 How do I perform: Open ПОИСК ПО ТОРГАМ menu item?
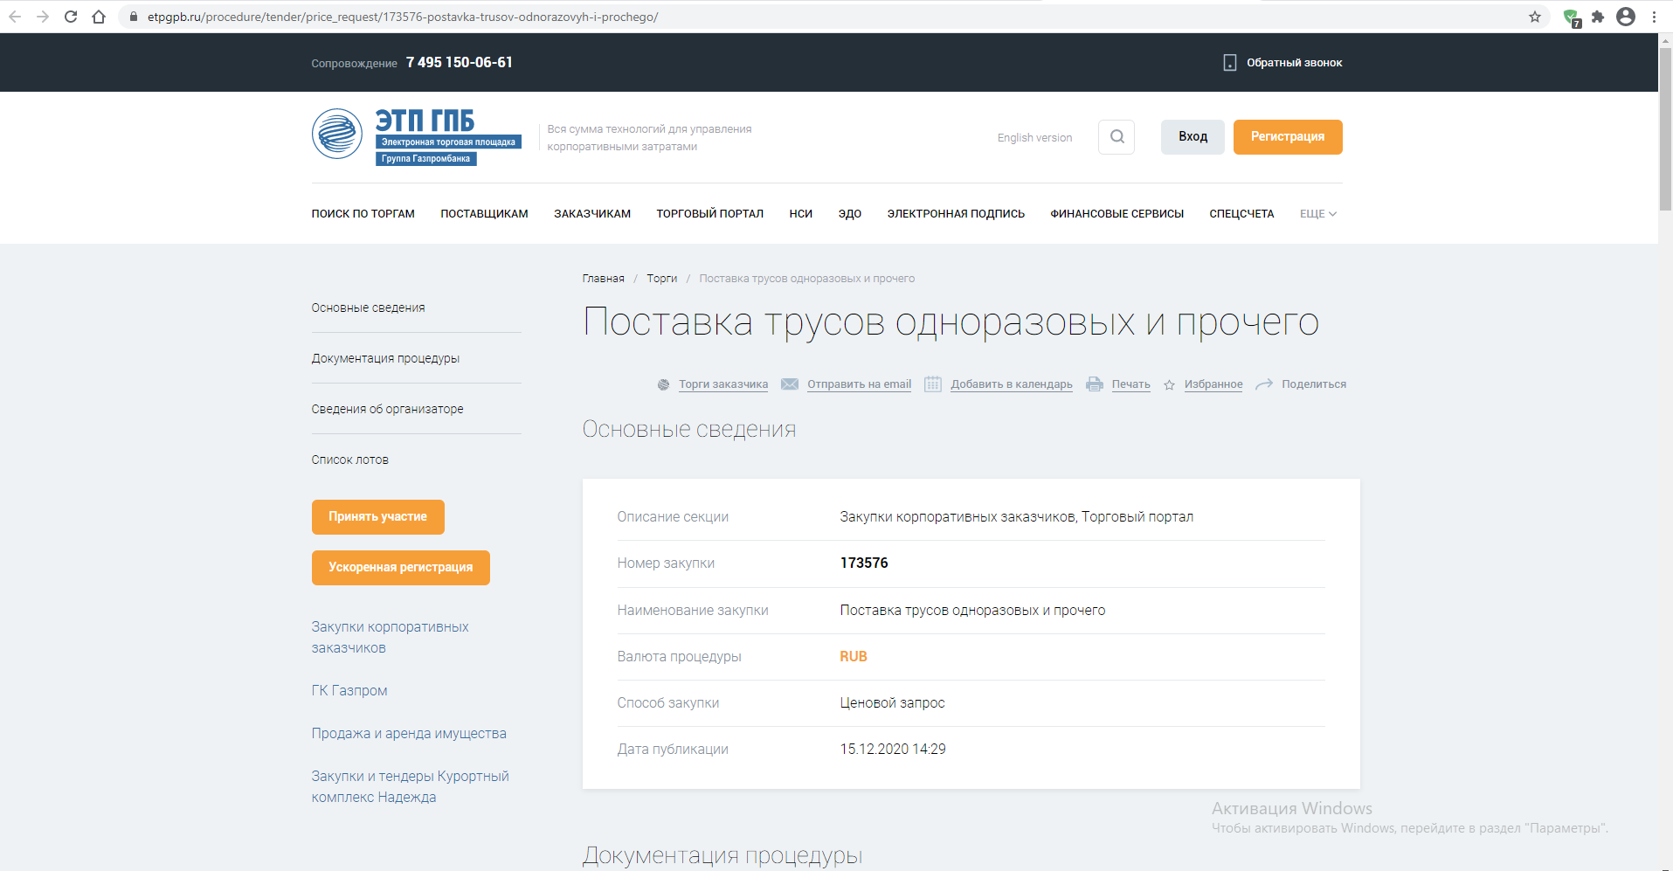coord(363,214)
